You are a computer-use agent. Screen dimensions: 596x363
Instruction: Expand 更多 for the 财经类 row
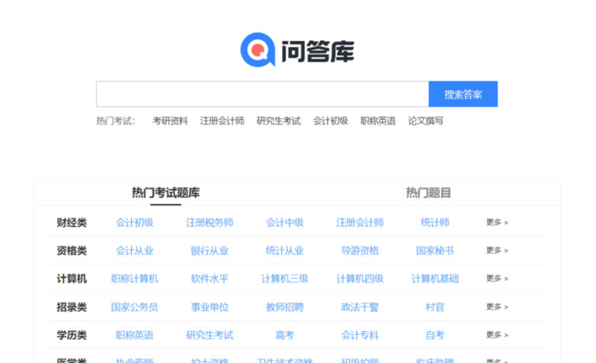[497, 223]
